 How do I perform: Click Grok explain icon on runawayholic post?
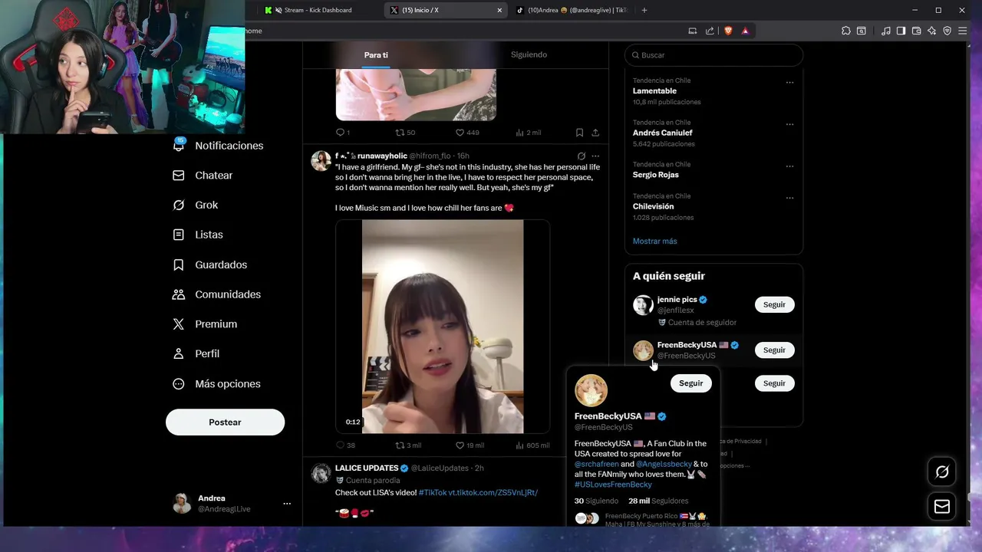coord(581,156)
